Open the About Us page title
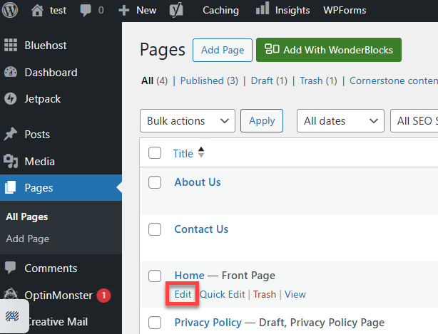438x334 pixels. 198,182
